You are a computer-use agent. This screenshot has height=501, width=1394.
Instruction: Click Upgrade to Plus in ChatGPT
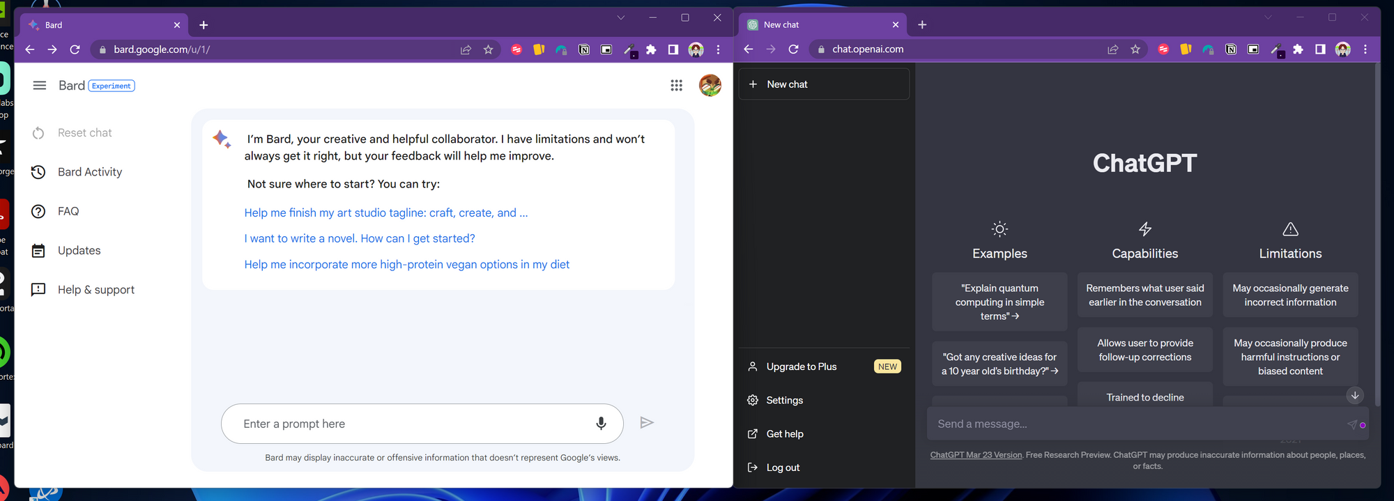click(x=802, y=367)
